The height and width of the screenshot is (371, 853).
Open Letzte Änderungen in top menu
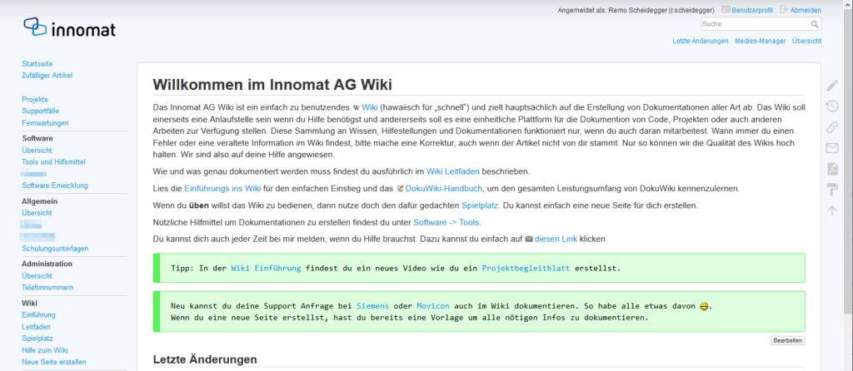700,41
